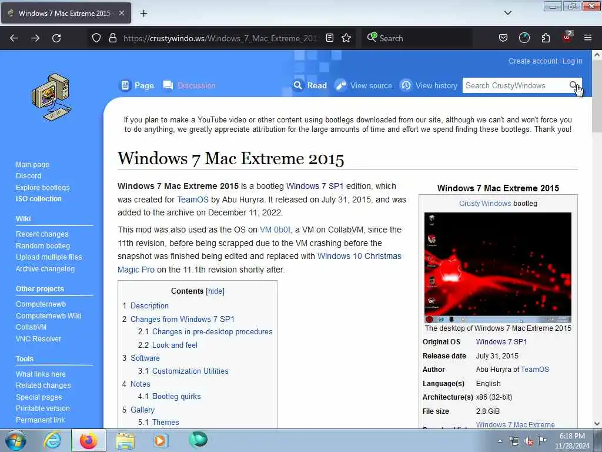Open the network tray icon
The width and height of the screenshot is (602, 452).
click(514, 441)
